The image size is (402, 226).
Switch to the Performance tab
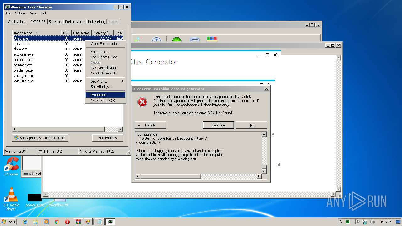[75, 22]
